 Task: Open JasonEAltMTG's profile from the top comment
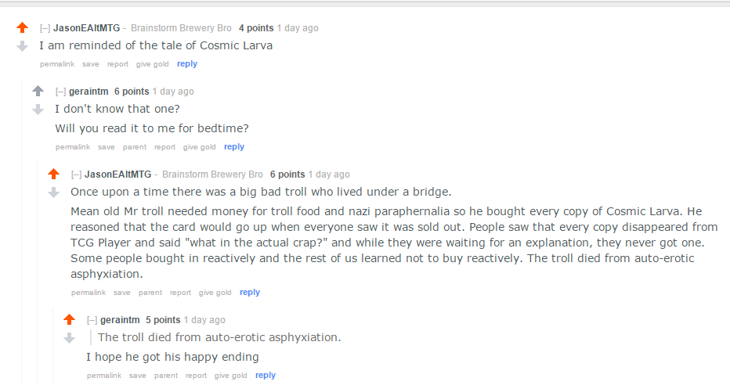87,28
